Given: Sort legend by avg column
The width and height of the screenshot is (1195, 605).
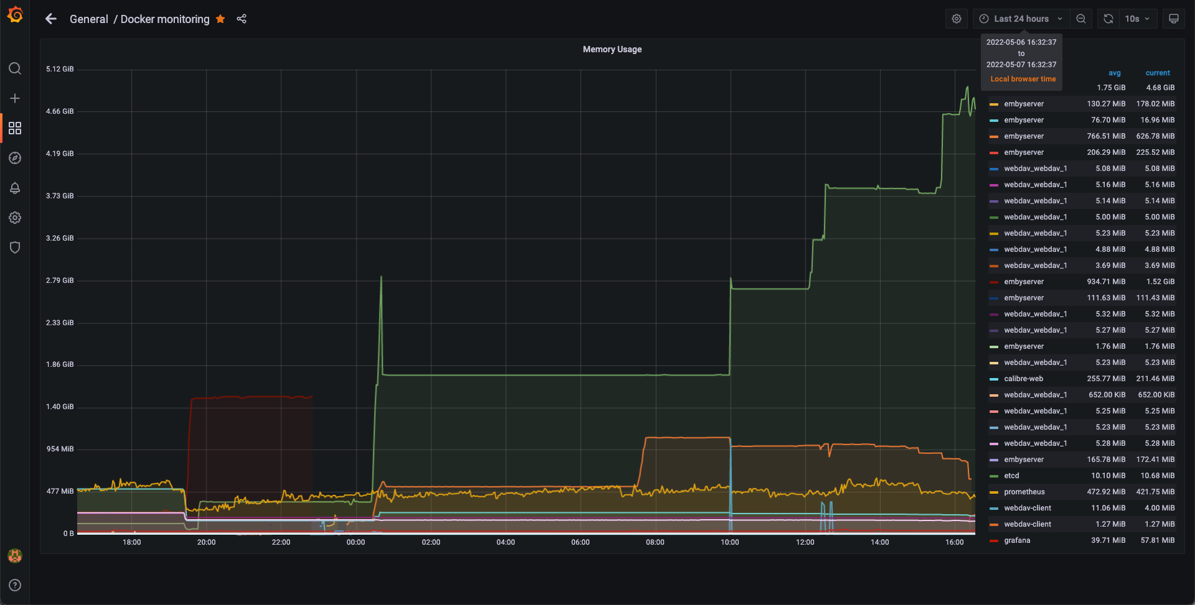Looking at the screenshot, I should click(x=1114, y=73).
